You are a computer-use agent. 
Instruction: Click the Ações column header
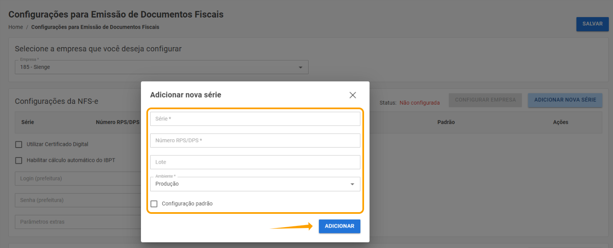560,122
